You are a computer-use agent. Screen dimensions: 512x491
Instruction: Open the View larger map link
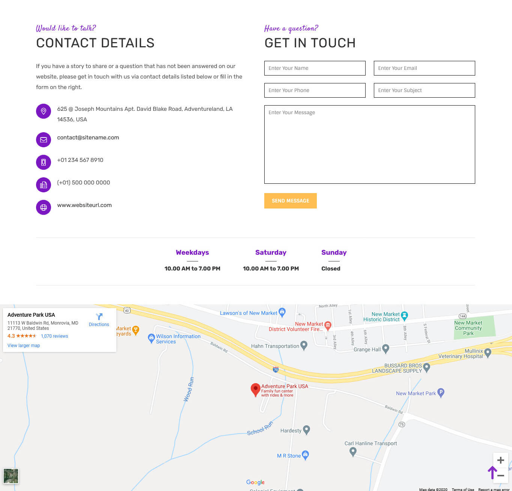click(24, 346)
